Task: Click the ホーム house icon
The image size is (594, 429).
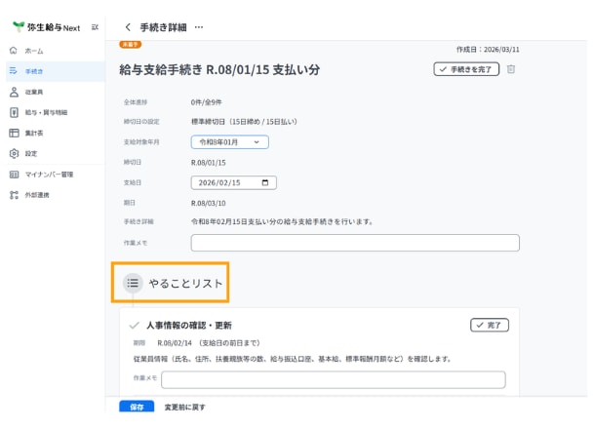Action: [14, 51]
